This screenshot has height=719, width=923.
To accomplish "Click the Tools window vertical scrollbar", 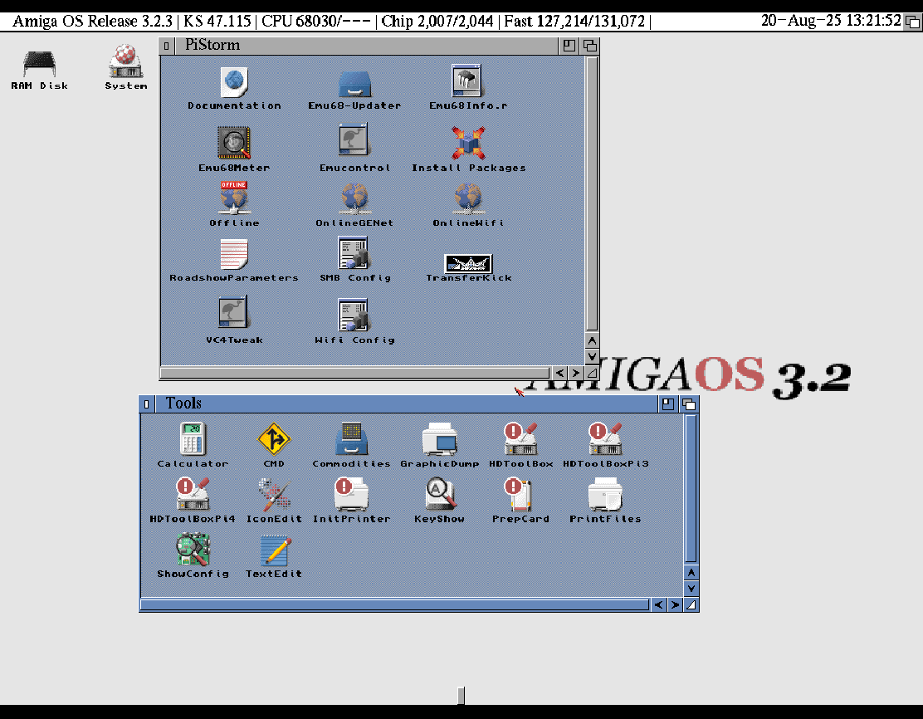I will [x=691, y=489].
